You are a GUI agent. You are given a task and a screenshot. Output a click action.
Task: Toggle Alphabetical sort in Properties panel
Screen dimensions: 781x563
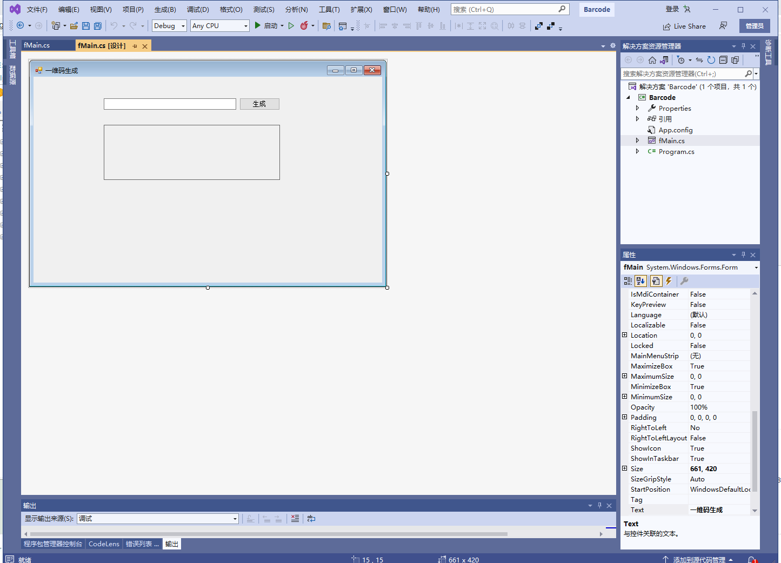point(641,281)
